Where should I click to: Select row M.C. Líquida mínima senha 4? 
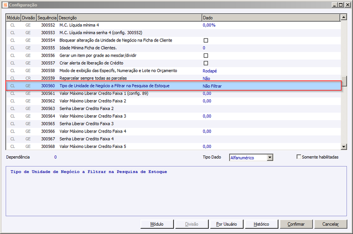pyautogui.click(x=173, y=33)
